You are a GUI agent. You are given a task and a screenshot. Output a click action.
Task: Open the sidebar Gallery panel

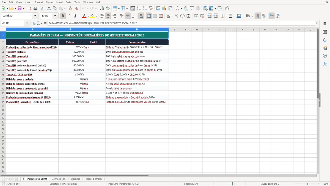point(325,48)
